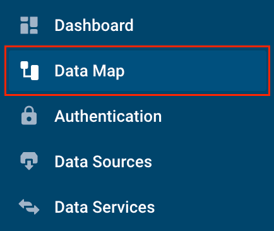Viewport: 274px width, 231px height.
Task: Pick the two-arrows icon beside Data Services
Action: [x=29, y=207]
